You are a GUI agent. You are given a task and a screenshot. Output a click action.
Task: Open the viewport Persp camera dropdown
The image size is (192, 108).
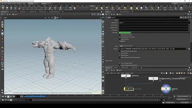(x=91, y=21)
